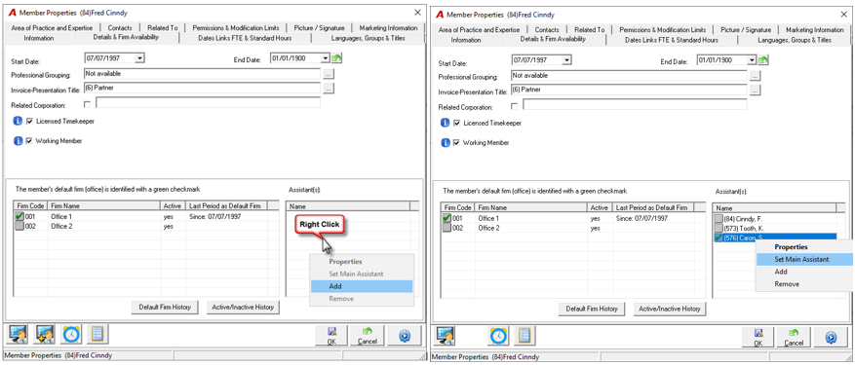This screenshot has width=855, height=365.
Task: Click the Professional Grouping ellipsis button, empty-assistants window
Action: click(328, 74)
